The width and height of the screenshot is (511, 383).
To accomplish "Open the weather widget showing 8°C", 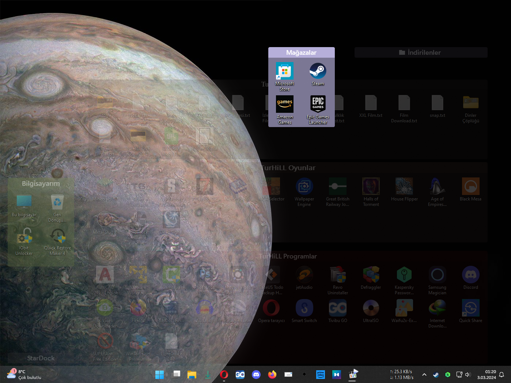I will tap(24, 375).
